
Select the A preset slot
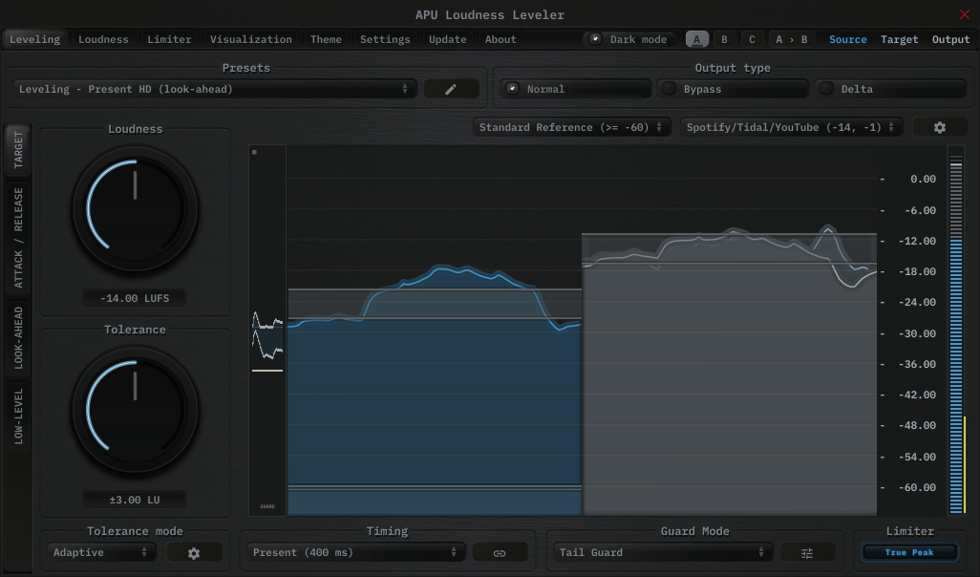697,39
